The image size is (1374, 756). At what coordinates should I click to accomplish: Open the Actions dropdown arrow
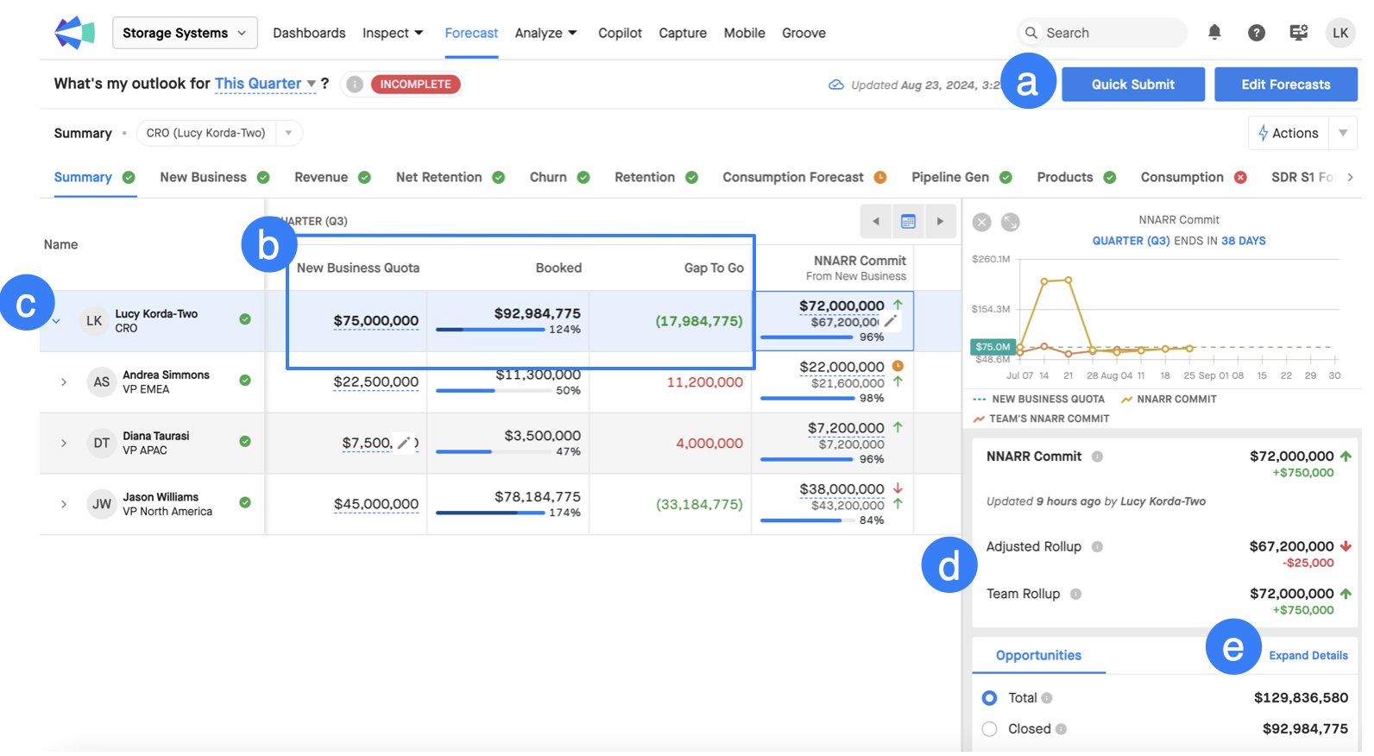(x=1343, y=133)
